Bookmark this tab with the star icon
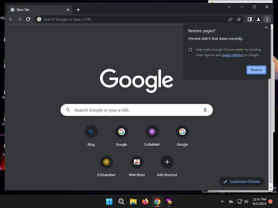This screenshot has height=208, width=278. (x=239, y=19)
